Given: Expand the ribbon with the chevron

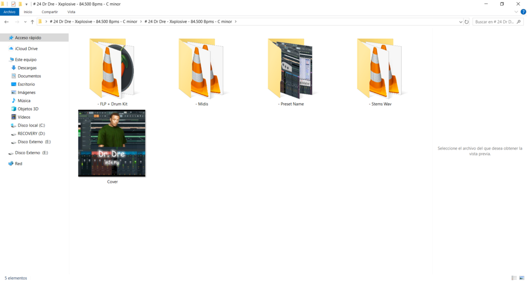Looking at the screenshot, I should [516, 12].
